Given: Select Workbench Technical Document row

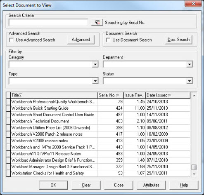Looking at the screenshot, I should click(98, 121).
